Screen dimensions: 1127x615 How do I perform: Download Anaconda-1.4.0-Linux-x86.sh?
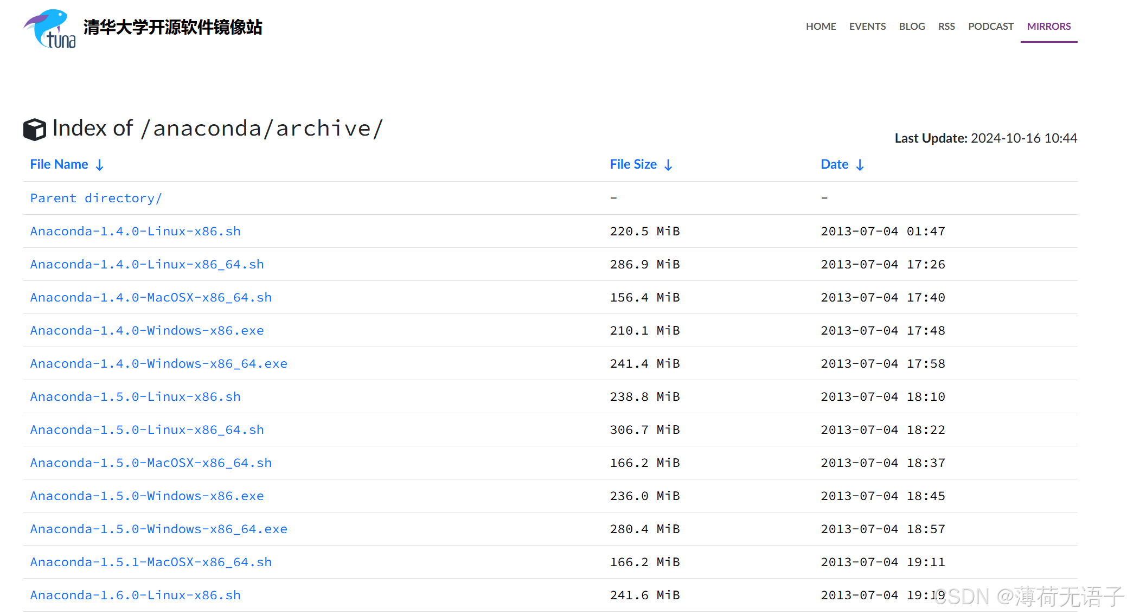click(x=135, y=232)
